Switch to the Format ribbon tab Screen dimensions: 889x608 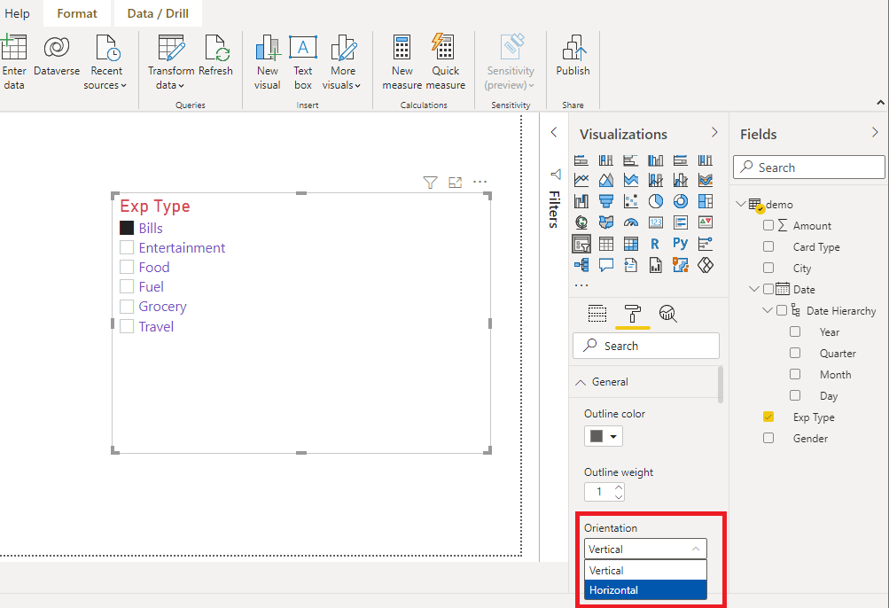click(76, 13)
